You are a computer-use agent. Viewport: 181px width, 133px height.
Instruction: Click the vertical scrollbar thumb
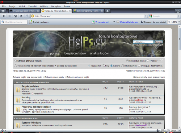pos(180,39)
